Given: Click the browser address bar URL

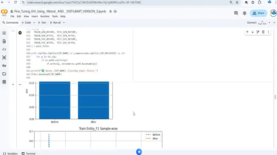Looking at the screenshot, I should [84, 3].
